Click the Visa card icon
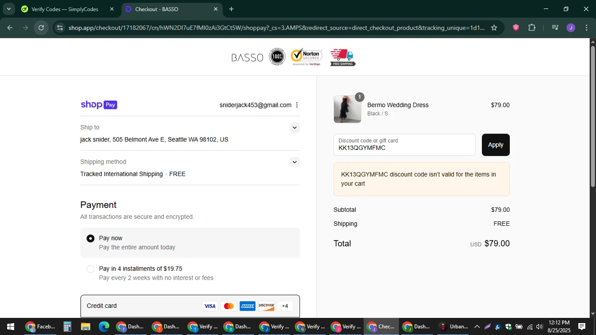 point(210,306)
